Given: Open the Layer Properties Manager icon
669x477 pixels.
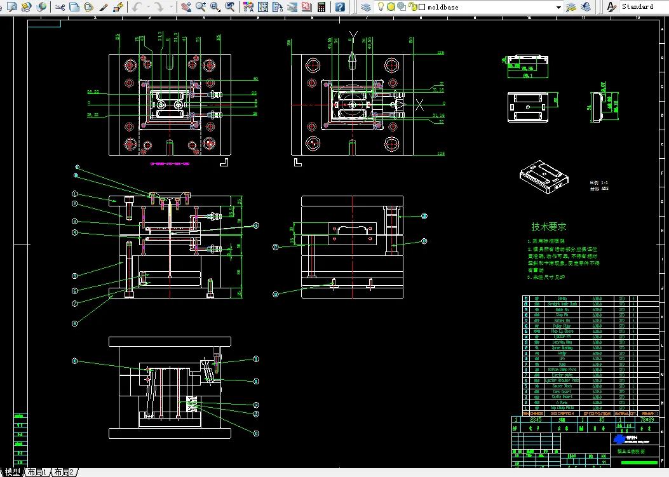Looking at the screenshot, I should tap(366, 6).
